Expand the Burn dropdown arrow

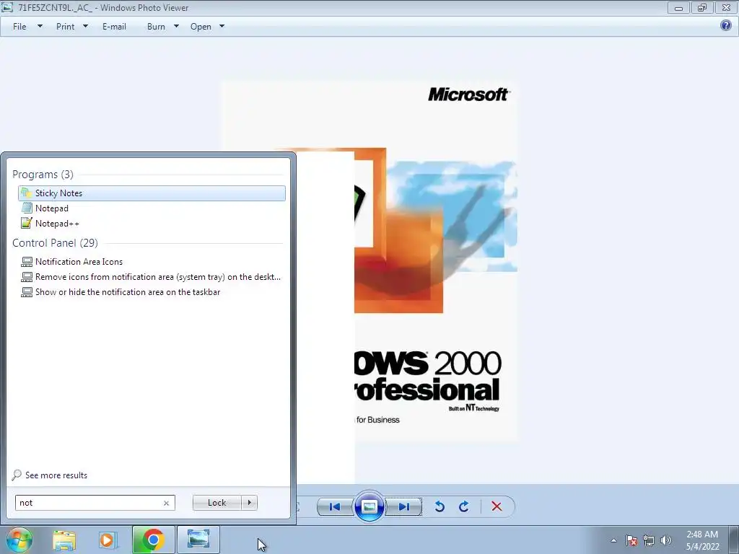[176, 27]
